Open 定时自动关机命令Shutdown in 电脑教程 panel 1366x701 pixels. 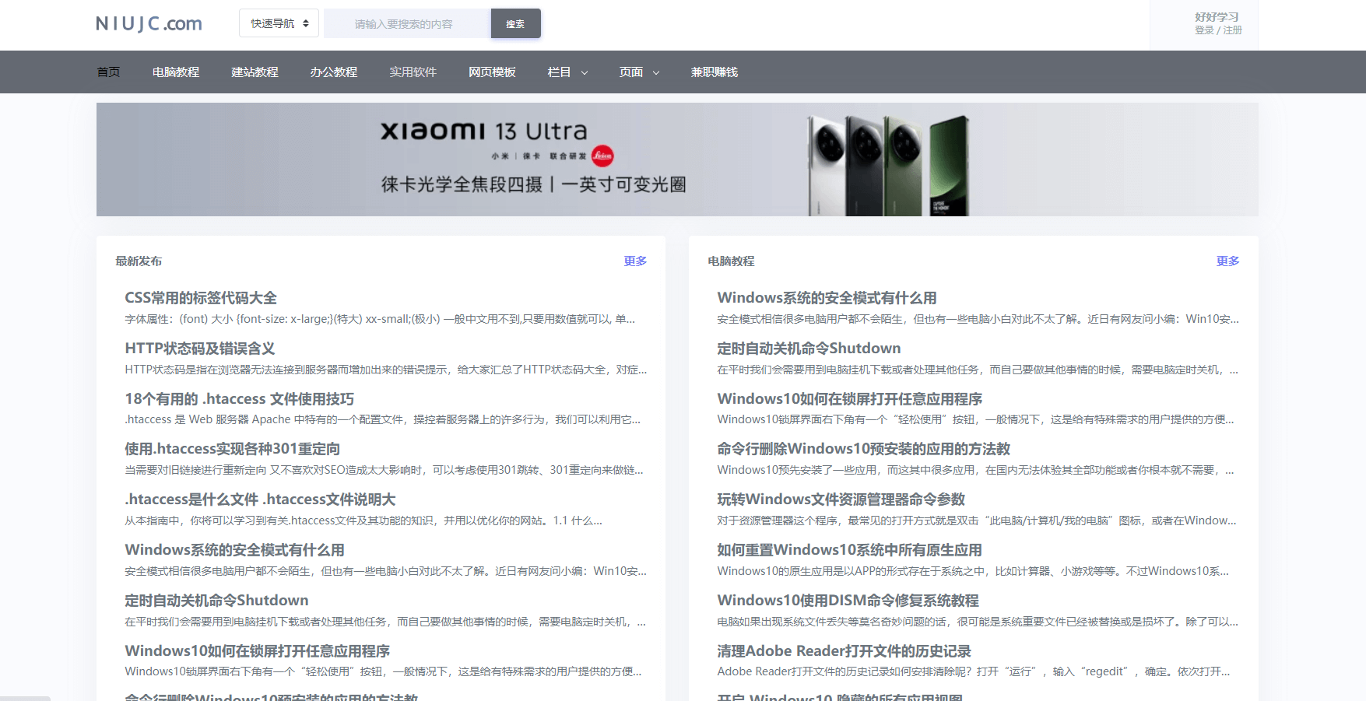pos(809,349)
